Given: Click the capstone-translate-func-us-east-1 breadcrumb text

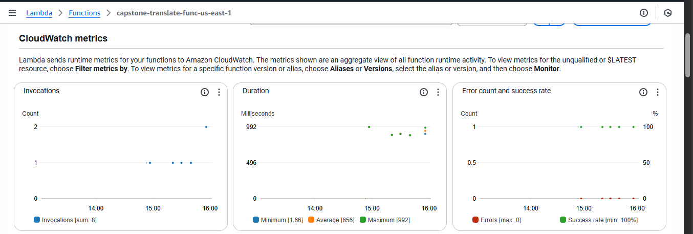Looking at the screenshot, I should (174, 13).
